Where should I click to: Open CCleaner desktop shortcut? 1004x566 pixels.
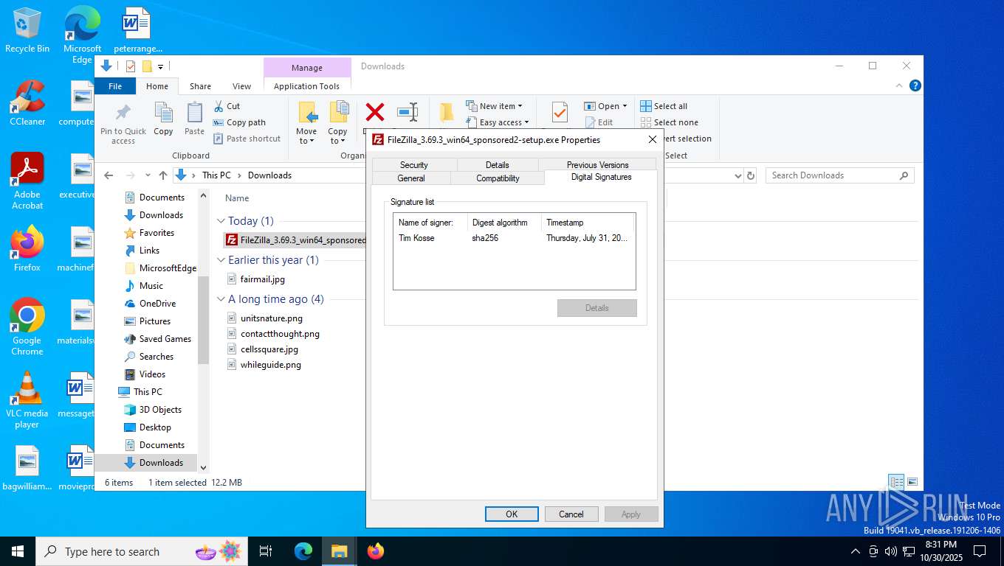tap(27, 103)
